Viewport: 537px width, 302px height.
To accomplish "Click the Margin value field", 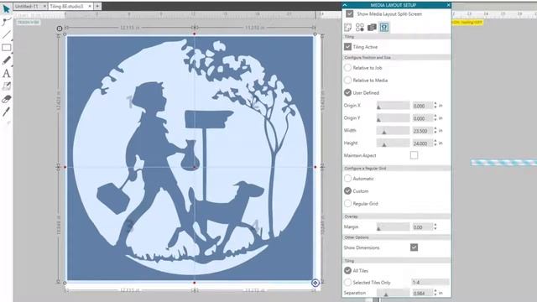I will (x=423, y=227).
